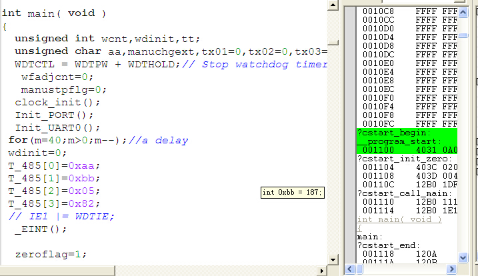Click the 'wdinit=0;' line
The width and height of the screenshot is (478, 276).
37,153
